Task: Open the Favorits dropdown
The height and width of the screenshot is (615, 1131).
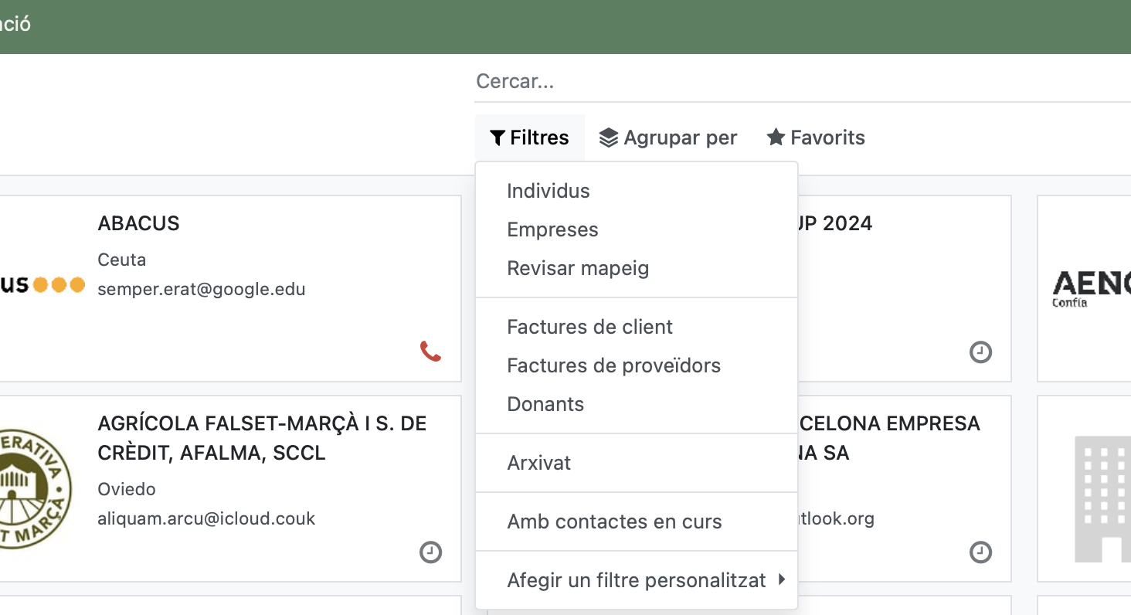Action: point(816,138)
